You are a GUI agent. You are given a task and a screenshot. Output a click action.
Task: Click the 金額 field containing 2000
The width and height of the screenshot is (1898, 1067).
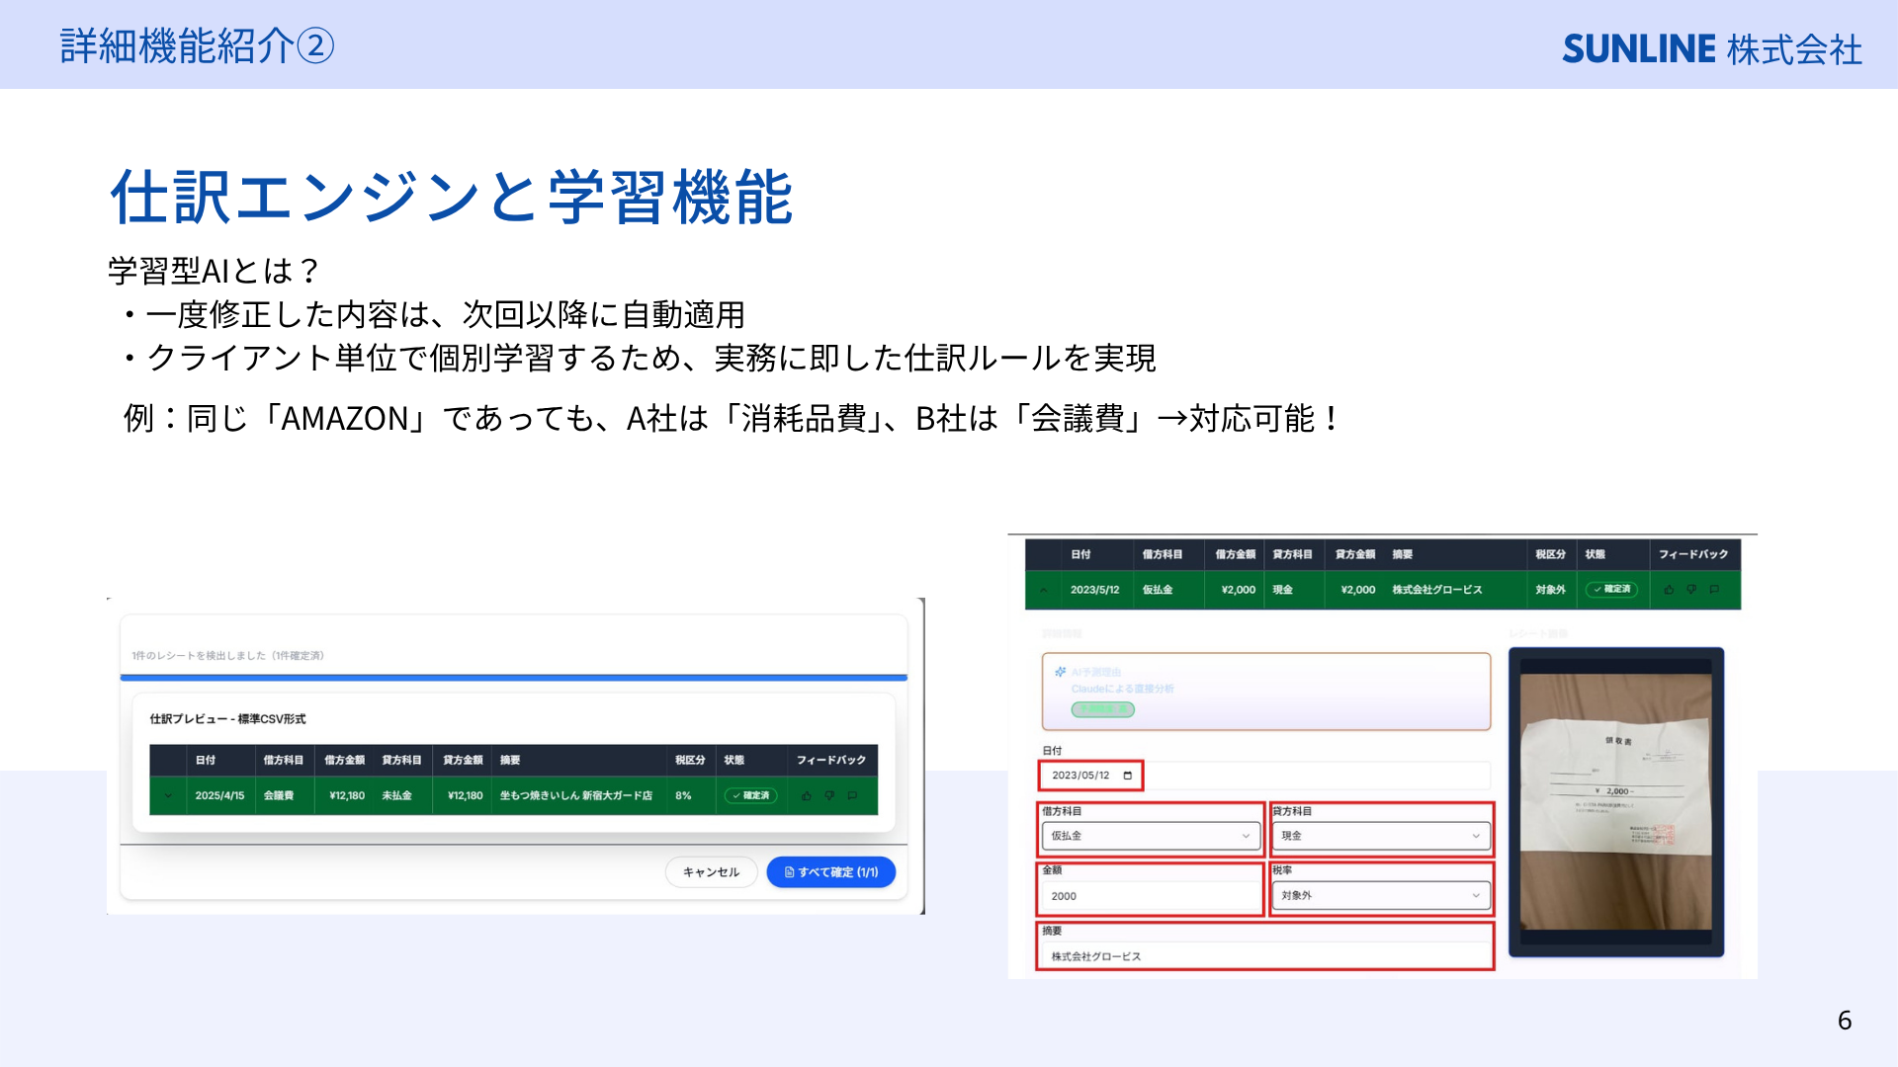coord(1151,896)
